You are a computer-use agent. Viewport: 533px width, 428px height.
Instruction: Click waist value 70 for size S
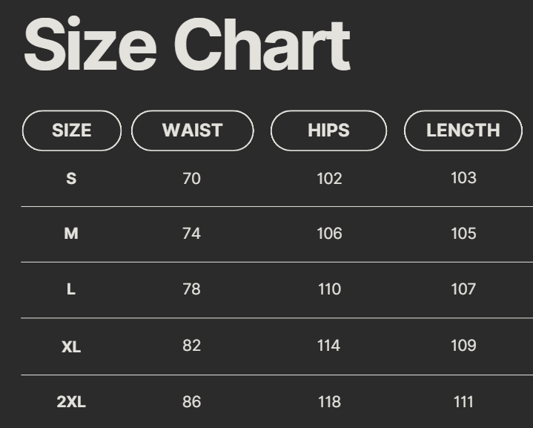191,179
